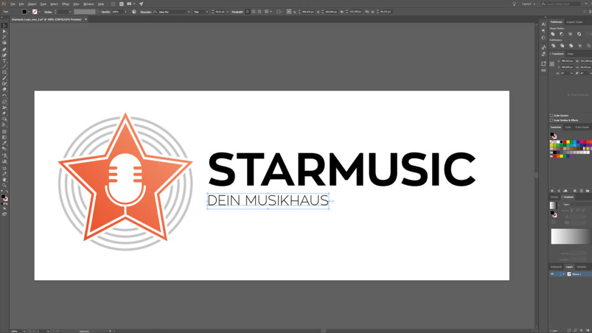Hide the Ebene 1 layer
The width and height of the screenshot is (592, 333).
[552, 274]
